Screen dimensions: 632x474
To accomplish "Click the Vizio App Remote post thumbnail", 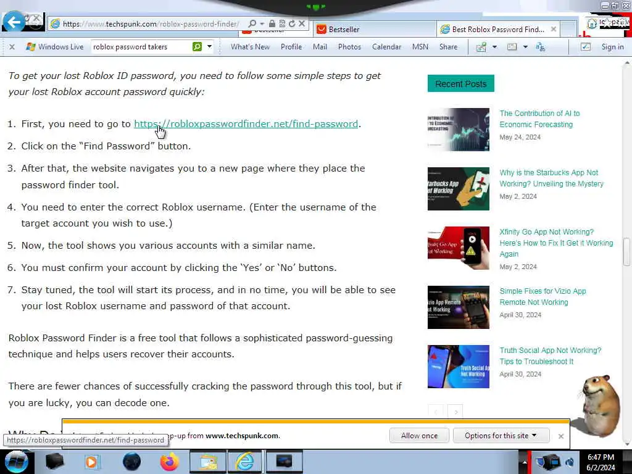I will [459, 307].
